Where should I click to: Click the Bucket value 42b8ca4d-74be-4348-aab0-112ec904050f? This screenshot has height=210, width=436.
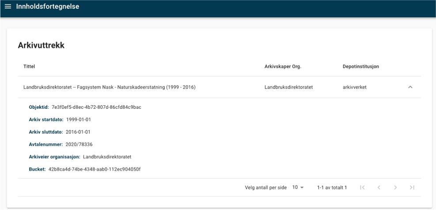95,169
